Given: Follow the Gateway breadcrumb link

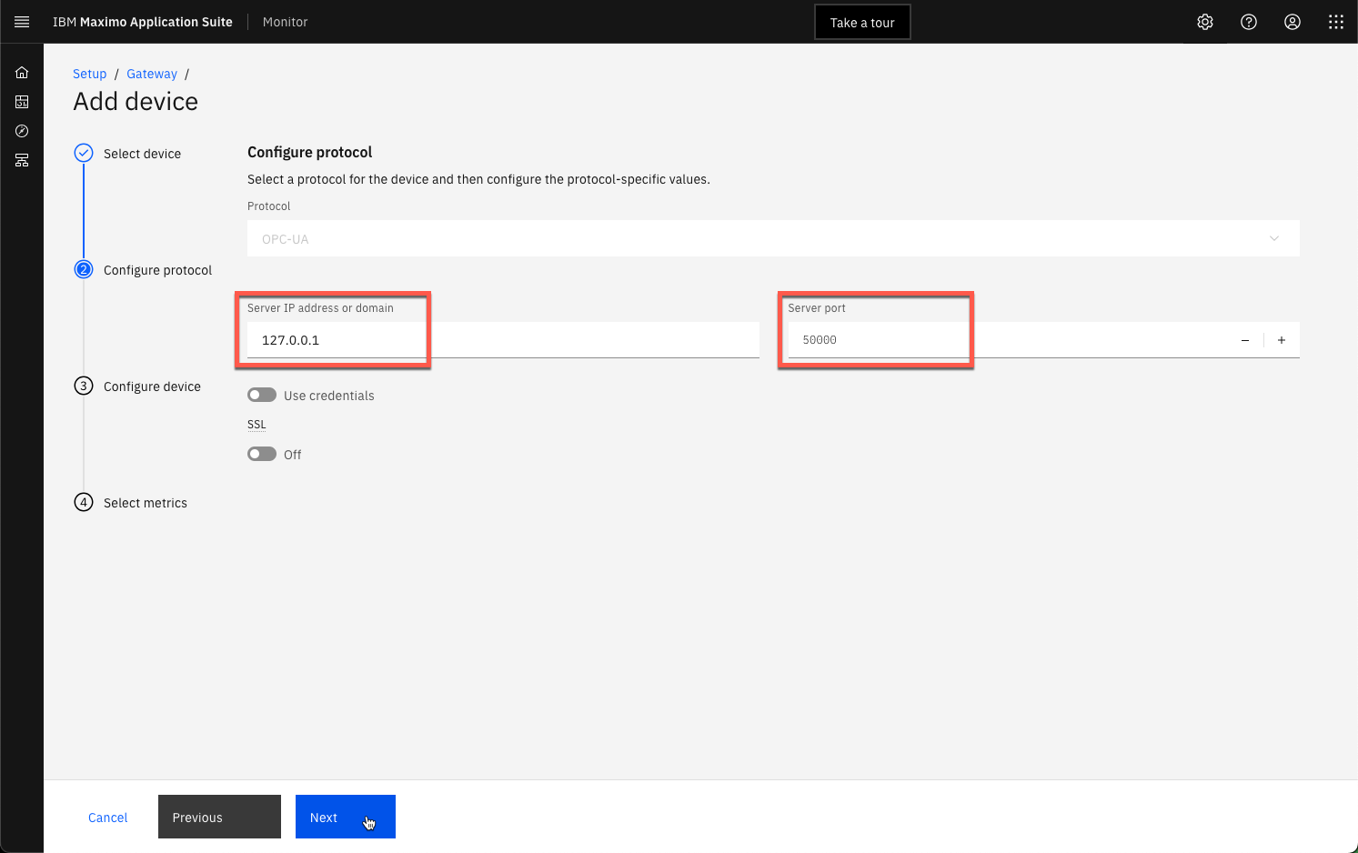Looking at the screenshot, I should coord(152,74).
